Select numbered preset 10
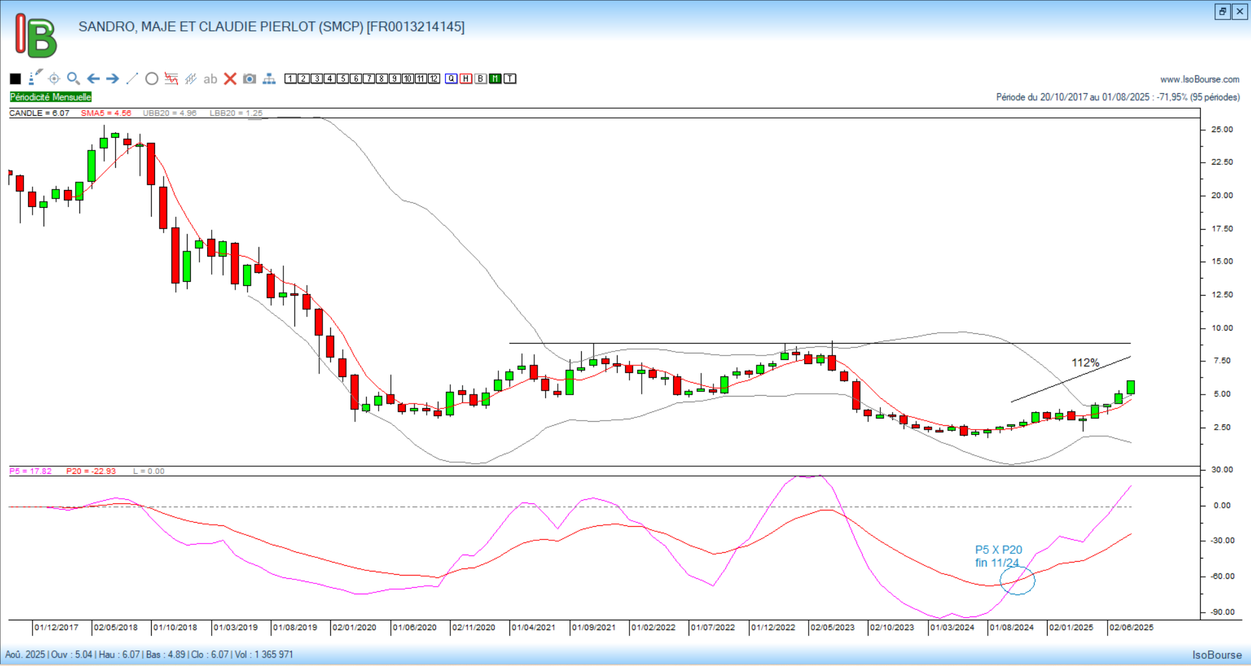This screenshot has height=666, width=1251. click(x=408, y=79)
